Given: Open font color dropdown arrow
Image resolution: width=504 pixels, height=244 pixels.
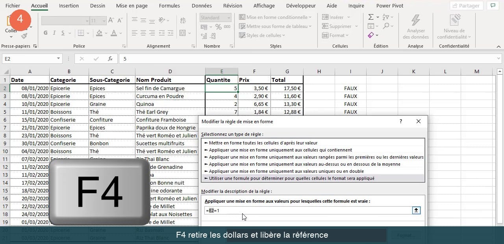Looking at the screenshot, I should [120, 33].
